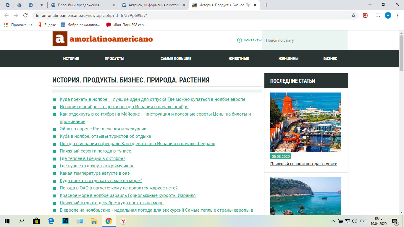Viewport: 404px width, 227px height.
Task: Open the ЖИВОТНЫЕ menu item
Action: coord(239,59)
